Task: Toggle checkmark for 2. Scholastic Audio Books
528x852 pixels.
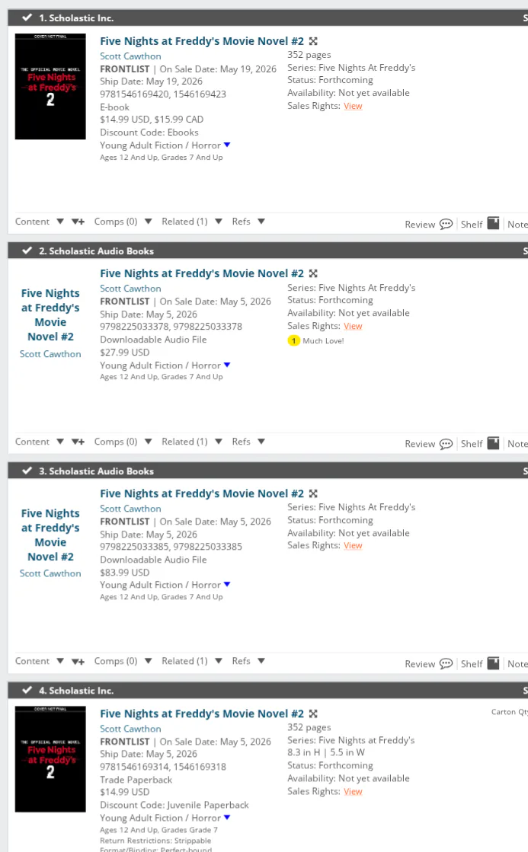Action: click(27, 250)
